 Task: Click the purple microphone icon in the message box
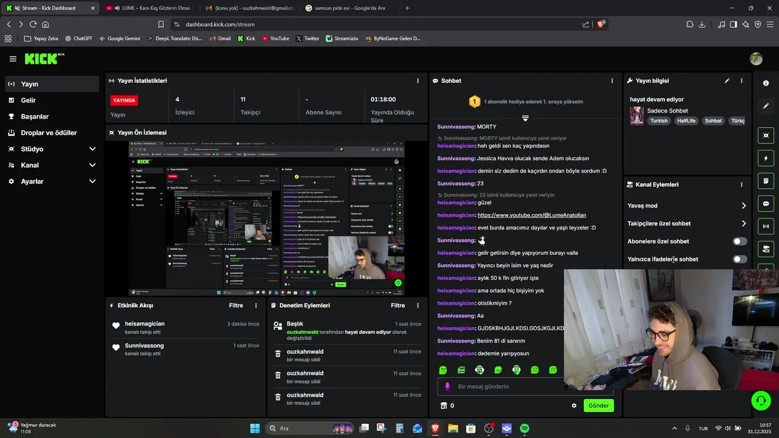pos(447,386)
